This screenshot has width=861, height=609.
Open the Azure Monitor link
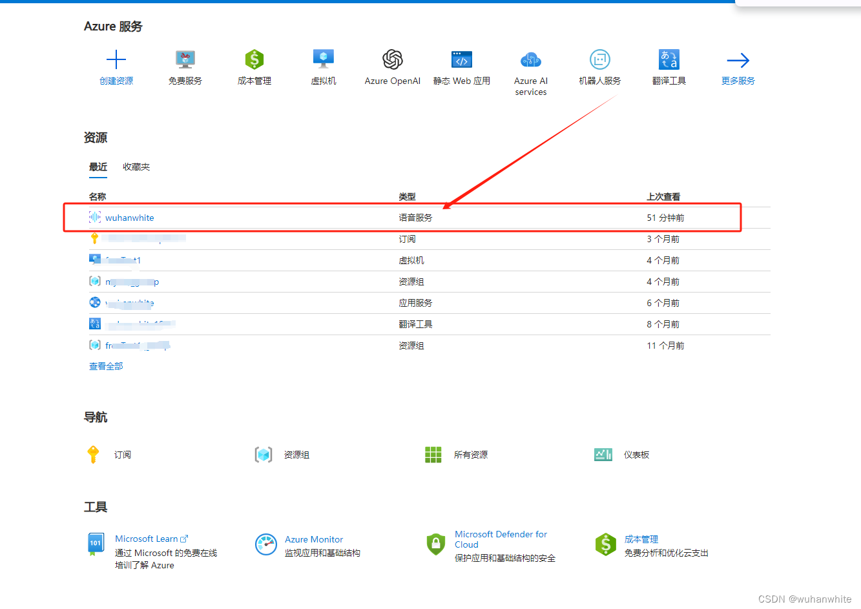pos(314,539)
